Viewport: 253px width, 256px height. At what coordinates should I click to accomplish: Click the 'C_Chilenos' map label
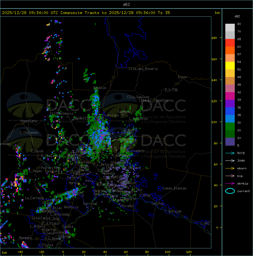[x=29, y=133]
